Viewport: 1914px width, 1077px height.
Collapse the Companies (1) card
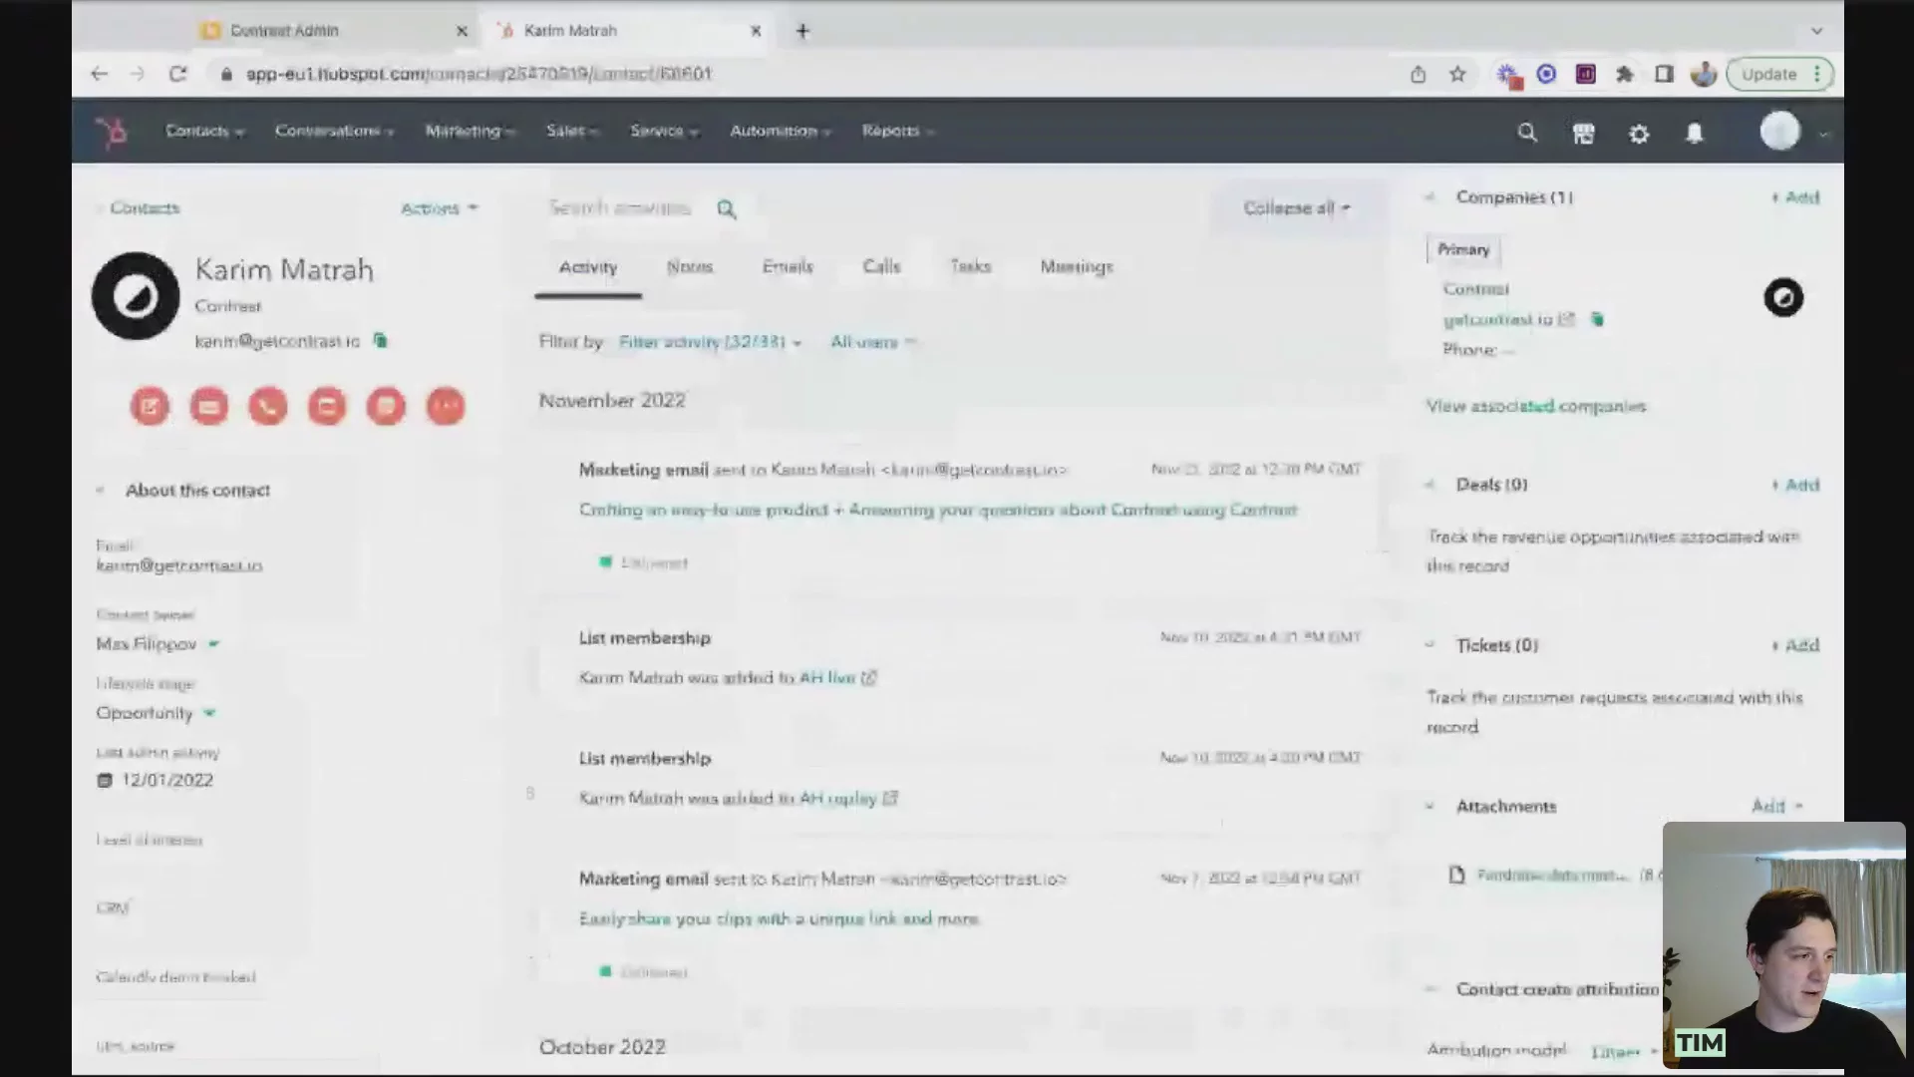coord(1430,197)
